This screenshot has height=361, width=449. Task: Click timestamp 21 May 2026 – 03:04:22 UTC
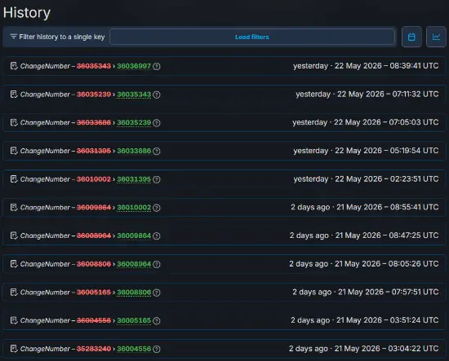tap(387, 349)
